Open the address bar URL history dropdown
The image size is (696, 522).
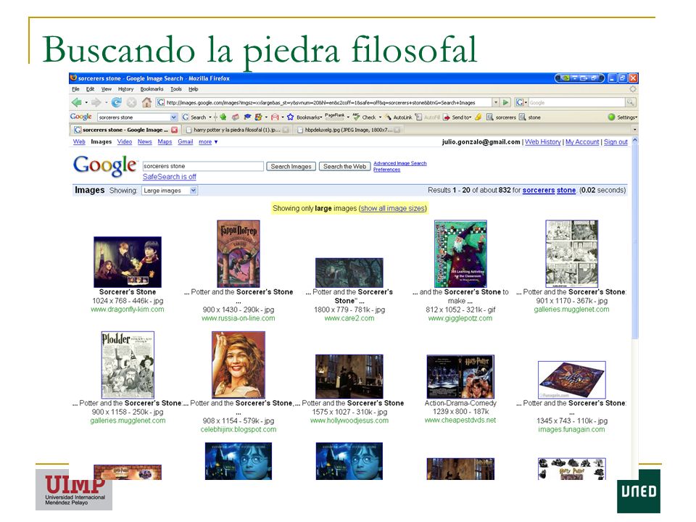(x=496, y=102)
